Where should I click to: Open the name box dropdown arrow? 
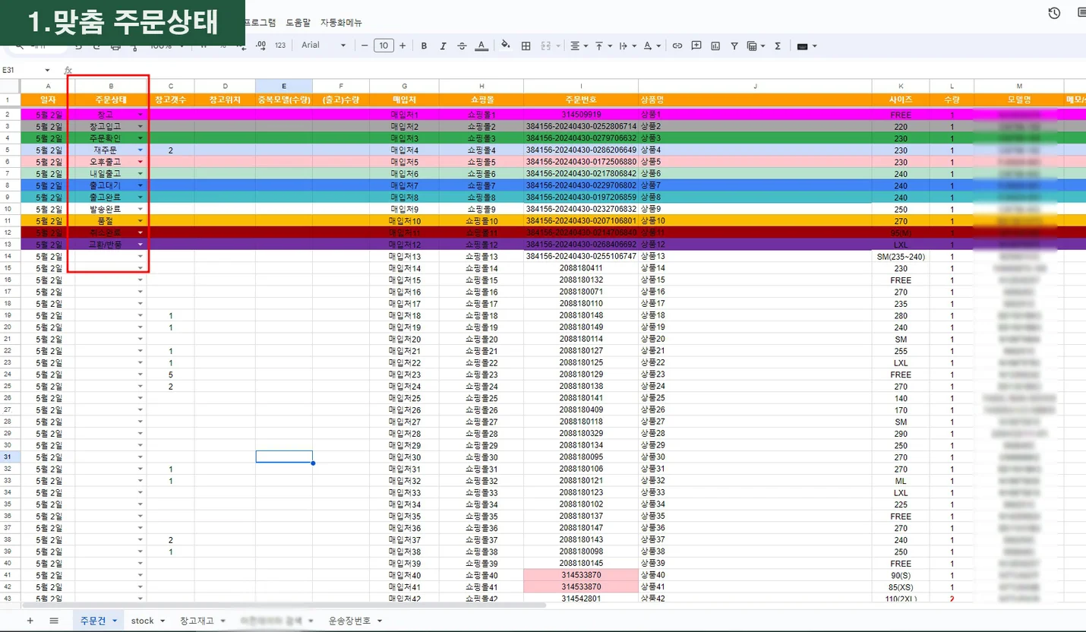(x=47, y=70)
